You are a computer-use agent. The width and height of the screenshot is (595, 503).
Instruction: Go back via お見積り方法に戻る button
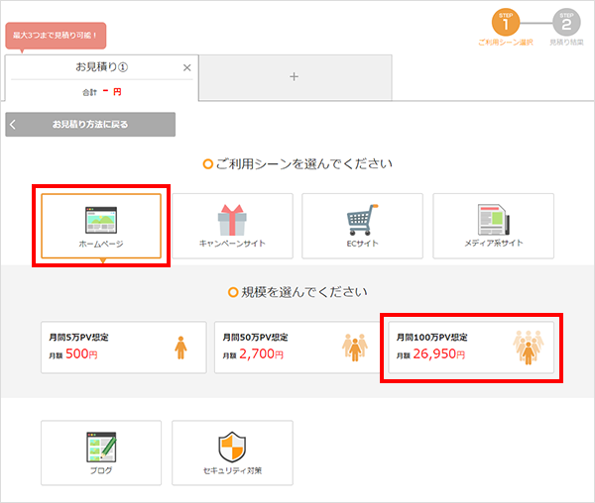click(x=91, y=125)
